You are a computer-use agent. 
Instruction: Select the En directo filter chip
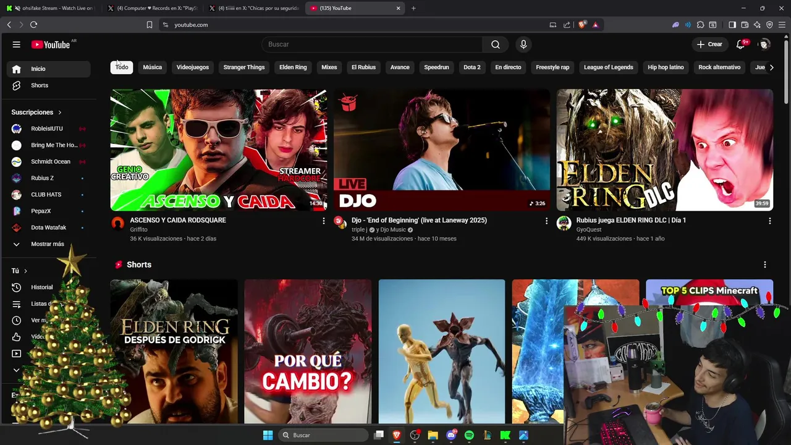tap(508, 67)
